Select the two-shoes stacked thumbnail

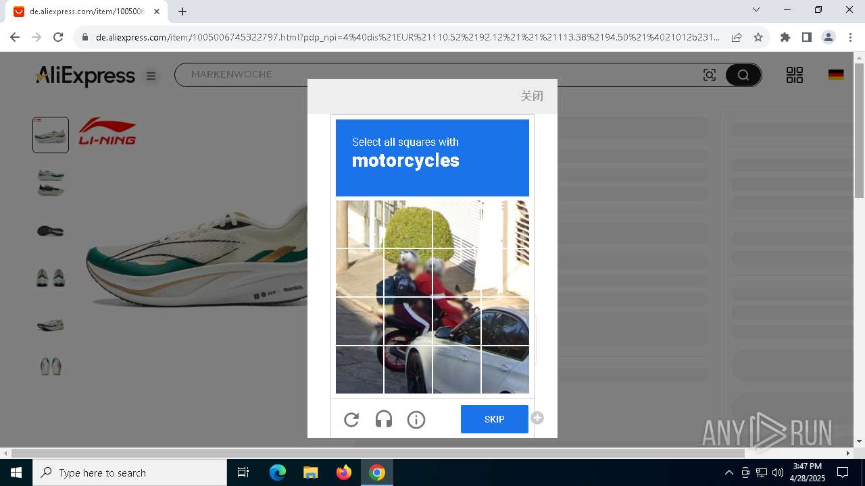[x=51, y=182]
